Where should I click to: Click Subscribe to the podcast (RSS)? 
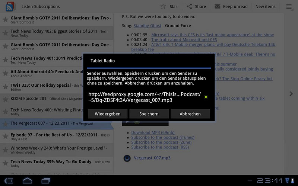tap(160, 147)
